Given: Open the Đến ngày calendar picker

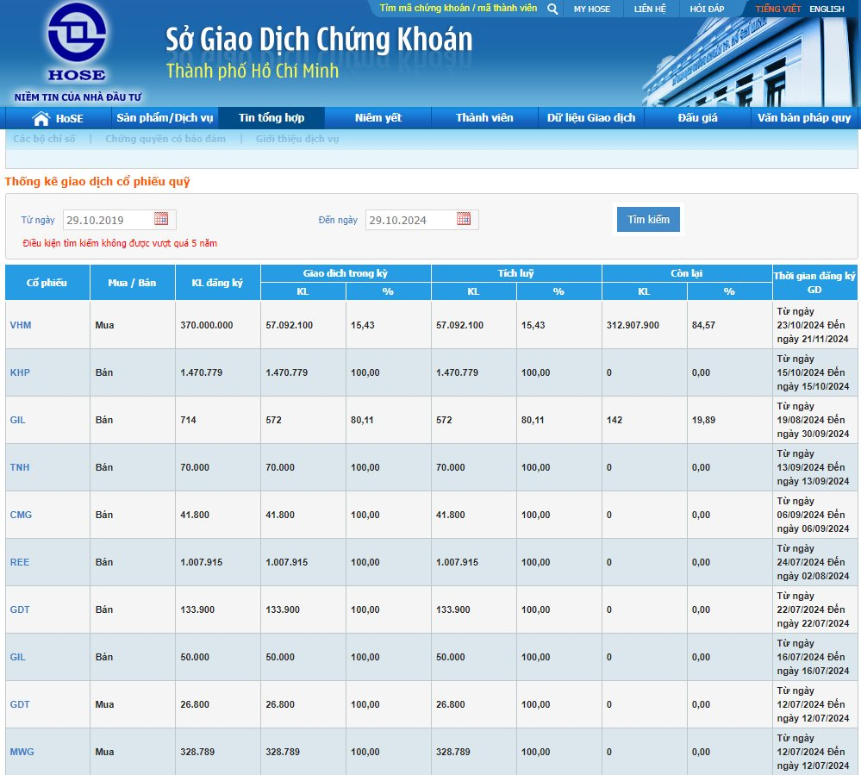Looking at the screenshot, I should tap(464, 219).
